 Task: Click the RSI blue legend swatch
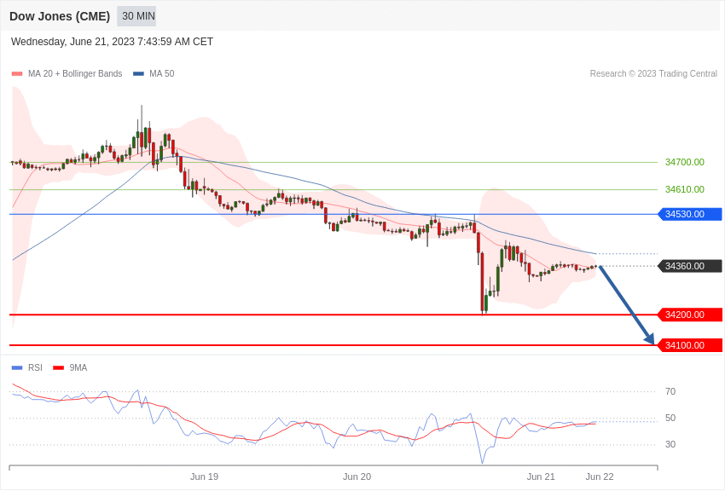pyautogui.click(x=17, y=367)
